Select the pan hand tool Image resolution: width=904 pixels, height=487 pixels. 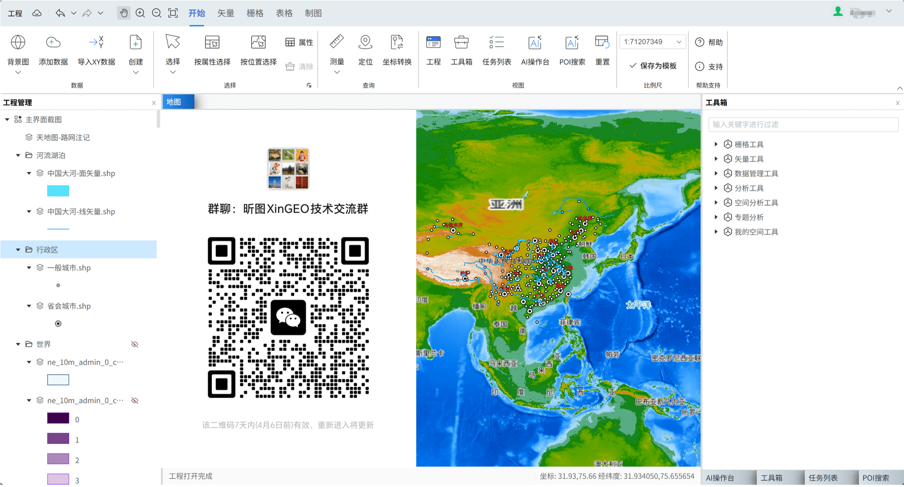(x=124, y=13)
